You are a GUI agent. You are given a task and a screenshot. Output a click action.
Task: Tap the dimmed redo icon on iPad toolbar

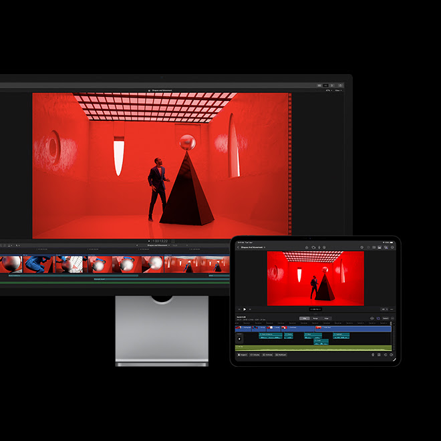368,247
